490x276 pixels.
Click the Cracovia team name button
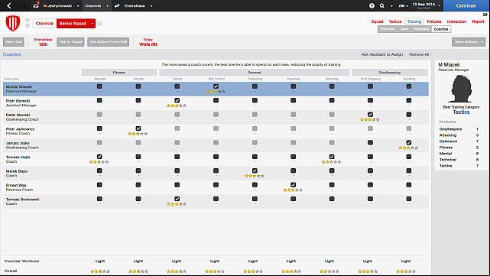[44, 24]
